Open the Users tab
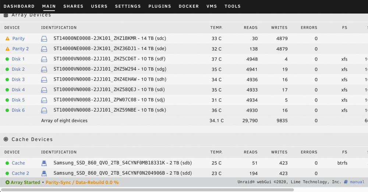Screen dimensions: 368x192 [99, 6]
